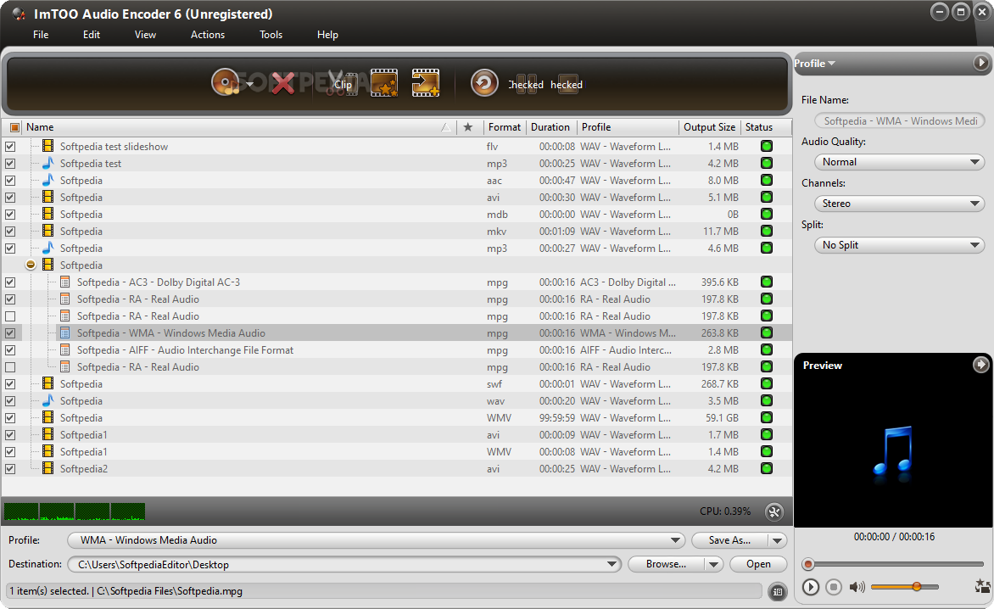Viewport: 994px width, 609px height.
Task: Open the Browse arrow dropdown
Action: [x=714, y=564]
